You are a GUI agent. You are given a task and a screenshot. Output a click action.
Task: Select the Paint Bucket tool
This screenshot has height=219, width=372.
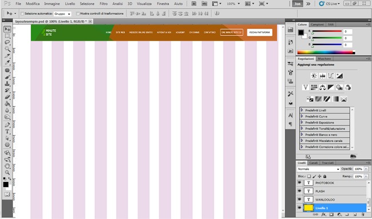[x=7, y=104]
